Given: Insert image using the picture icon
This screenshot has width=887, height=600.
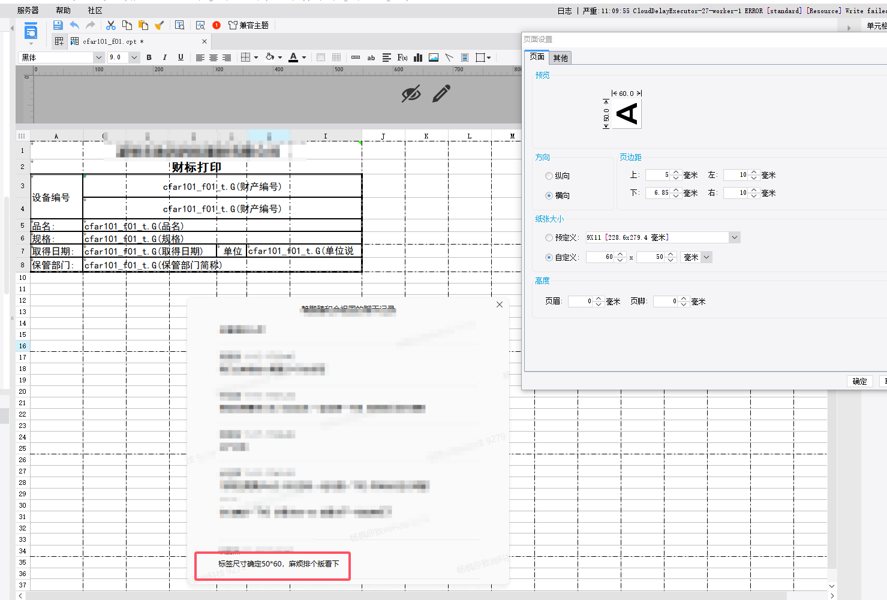Looking at the screenshot, I should [434, 58].
